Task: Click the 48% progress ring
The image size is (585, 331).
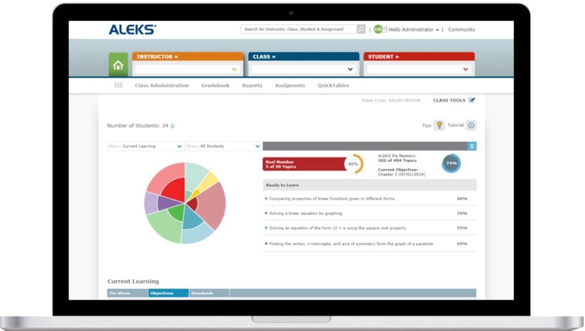Action: coord(353,164)
